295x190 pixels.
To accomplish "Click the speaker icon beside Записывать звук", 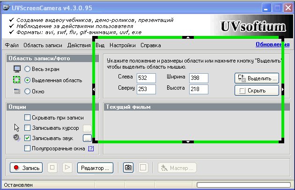I will pos(16,138).
